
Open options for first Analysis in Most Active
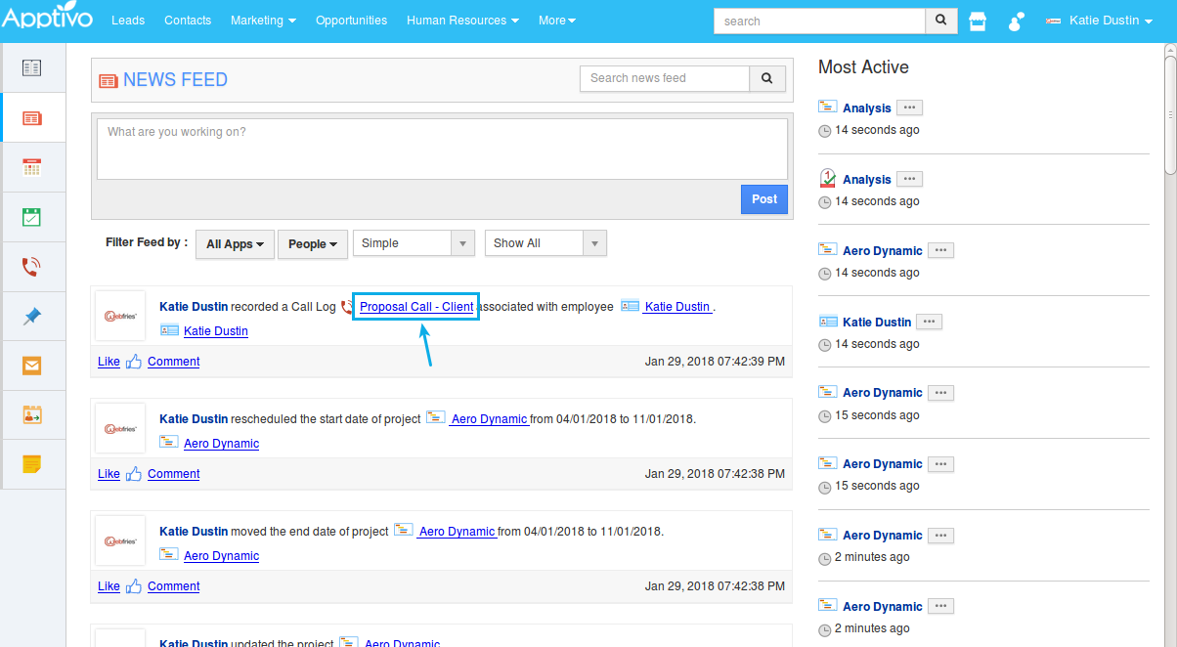pos(909,108)
